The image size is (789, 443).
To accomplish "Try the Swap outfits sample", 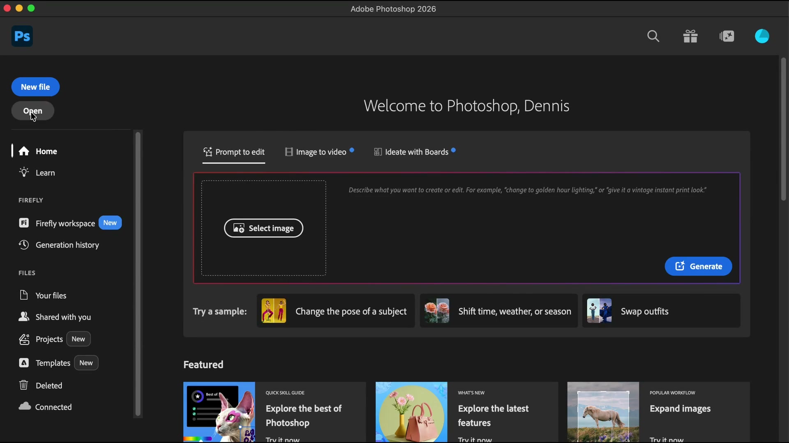I will (661, 311).
